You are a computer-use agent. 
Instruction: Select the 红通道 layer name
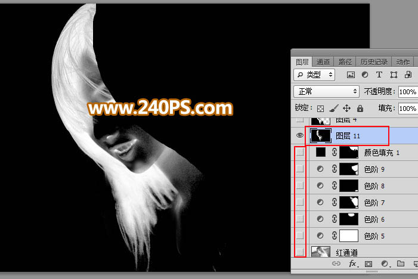[346, 253]
